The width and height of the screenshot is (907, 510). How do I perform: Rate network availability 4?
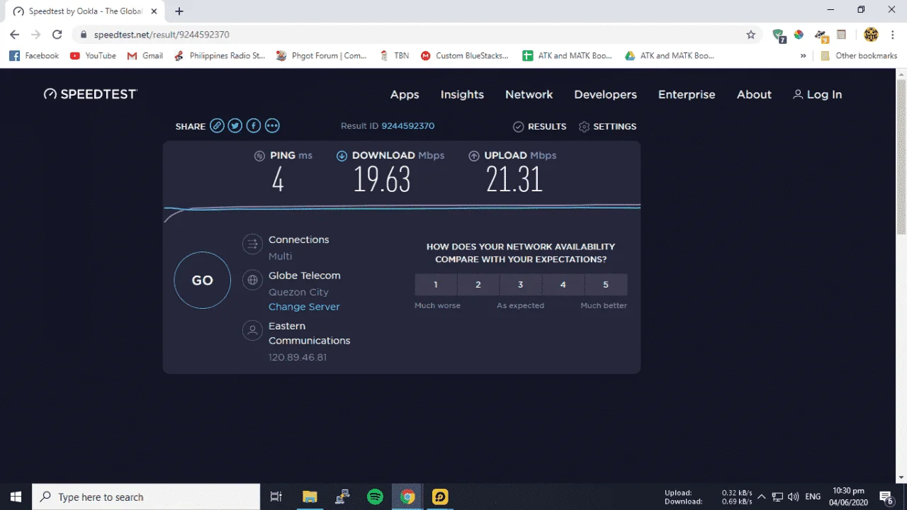coord(563,285)
